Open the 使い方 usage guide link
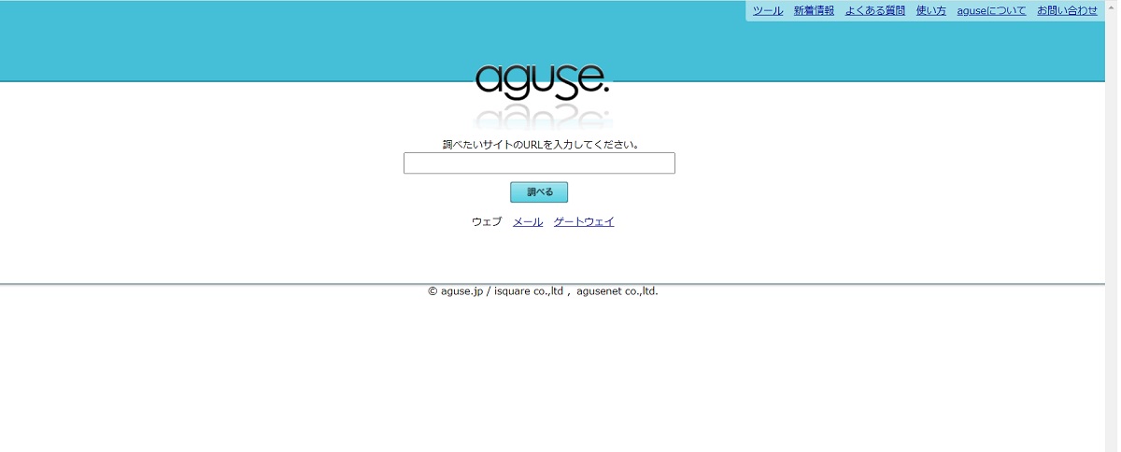Viewport: 1121px width, 452px height. [x=931, y=11]
